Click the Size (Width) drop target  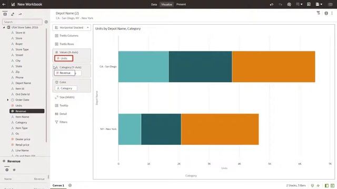(72, 97)
